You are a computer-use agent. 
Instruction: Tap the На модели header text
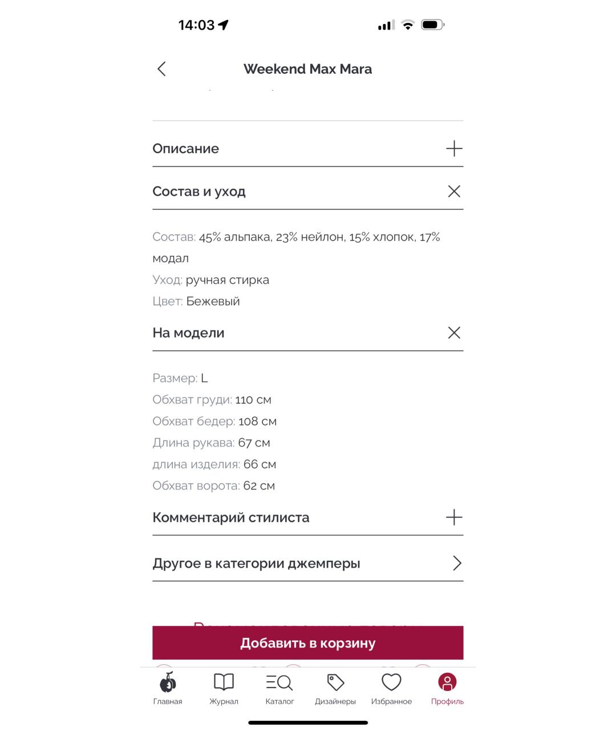pos(188,333)
